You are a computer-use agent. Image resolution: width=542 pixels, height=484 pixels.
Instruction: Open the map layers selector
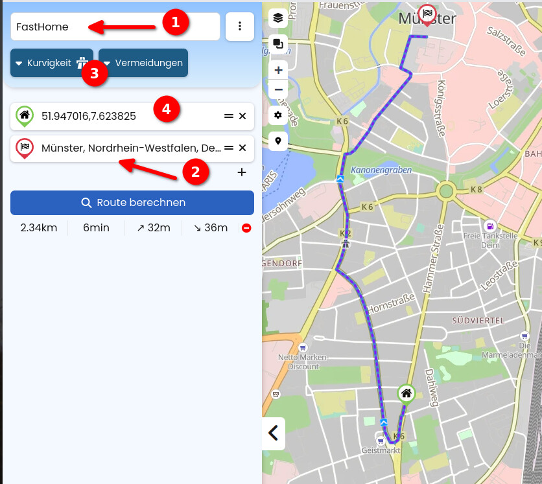click(x=278, y=18)
